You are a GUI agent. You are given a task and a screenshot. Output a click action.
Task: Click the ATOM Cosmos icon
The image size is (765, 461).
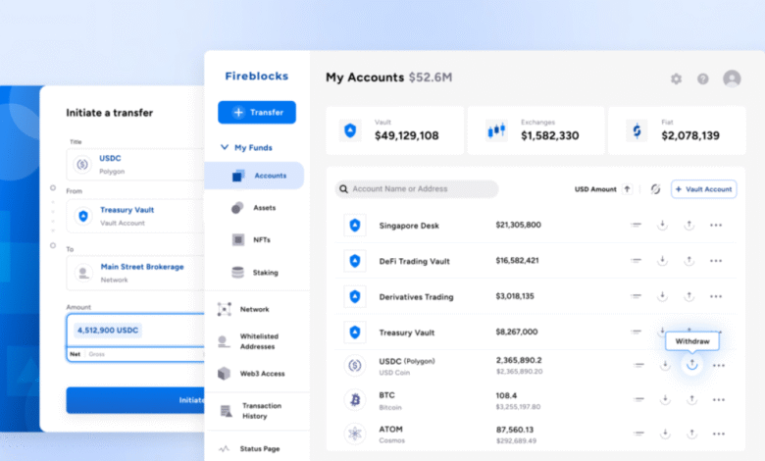tap(355, 434)
